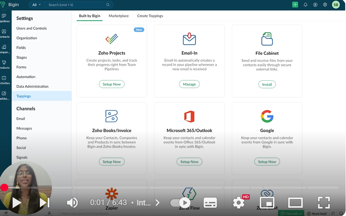Select Stages in settings sidebar
346x216 pixels.
21,57
